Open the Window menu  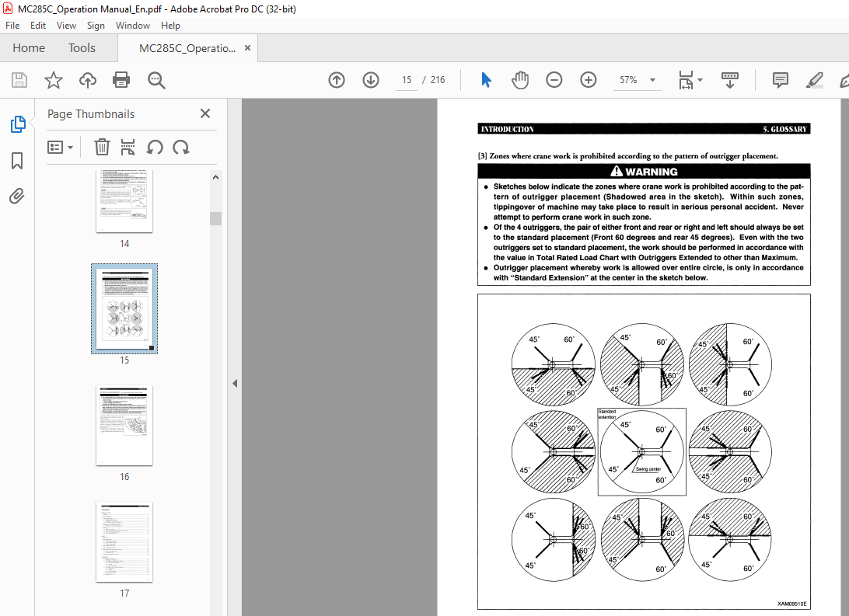tap(133, 26)
